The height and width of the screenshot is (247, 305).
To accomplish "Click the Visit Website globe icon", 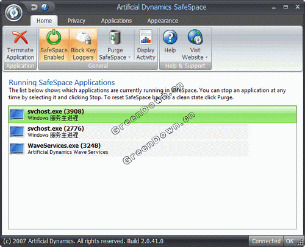I will [x=195, y=37].
